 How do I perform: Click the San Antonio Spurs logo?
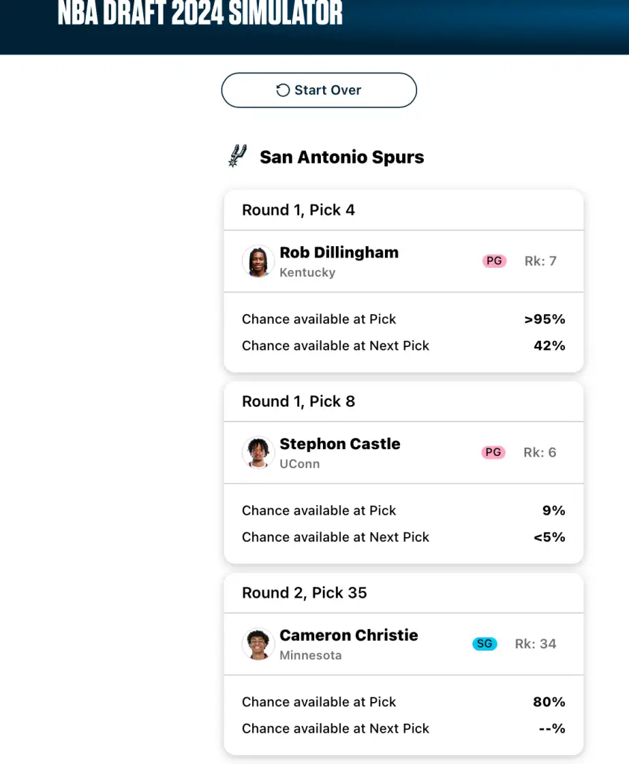point(237,156)
